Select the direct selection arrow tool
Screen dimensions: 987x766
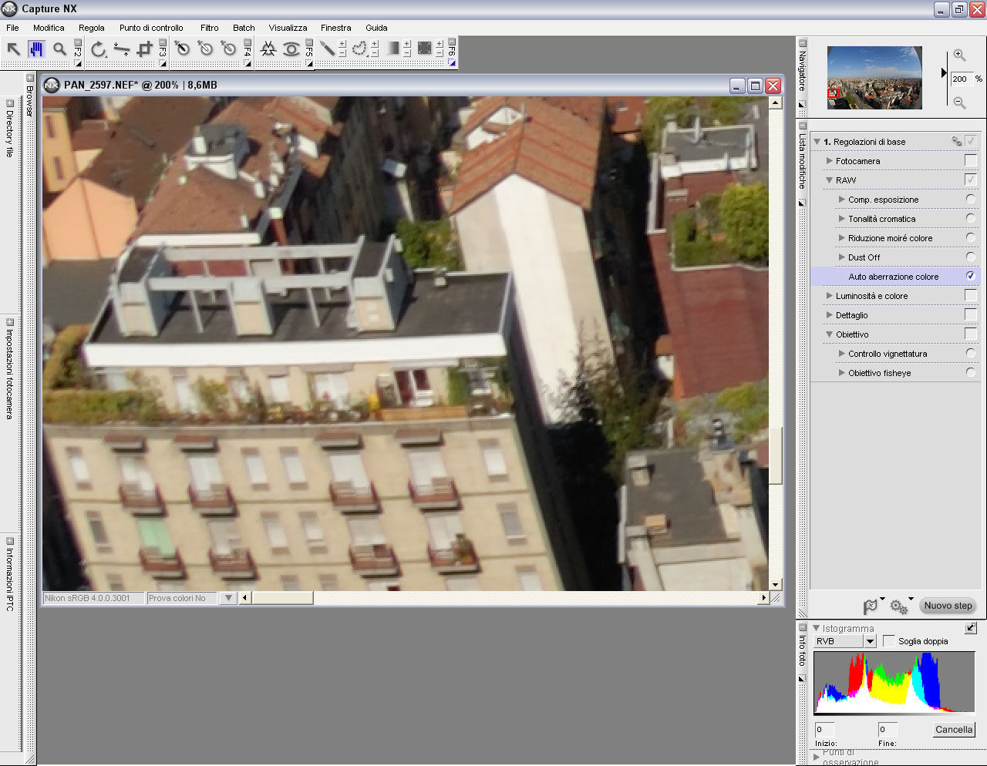[x=13, y=49]
